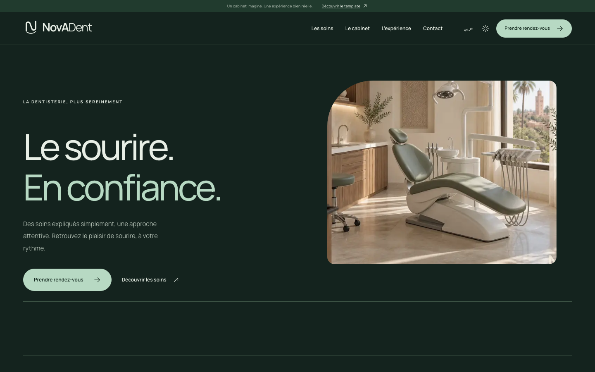
Task: Click "Un cabinet imaginé. Une expérience bien réelle." text
Action: coord(269,6)
